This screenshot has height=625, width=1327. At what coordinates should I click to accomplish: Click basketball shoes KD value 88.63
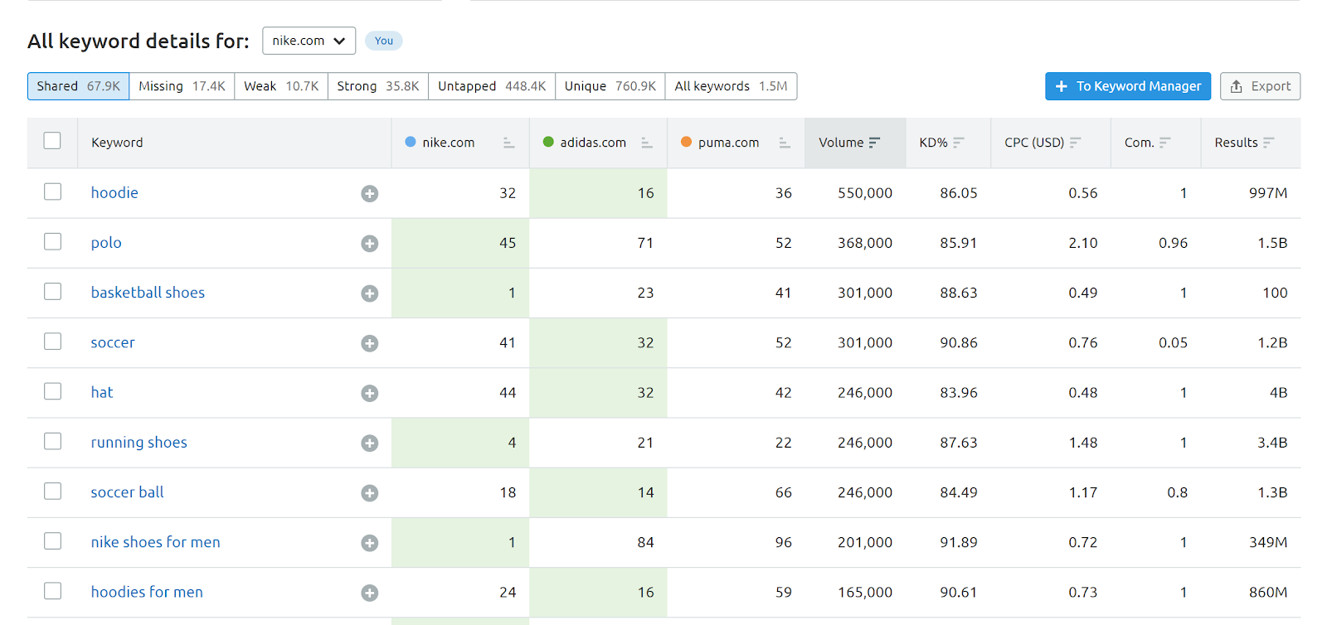959,293
